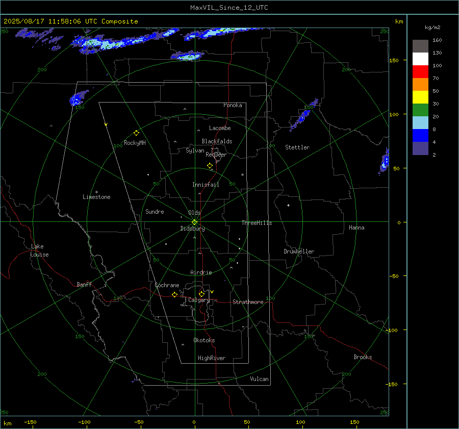Select the green 30 legend swatch

tap(420, 110)
